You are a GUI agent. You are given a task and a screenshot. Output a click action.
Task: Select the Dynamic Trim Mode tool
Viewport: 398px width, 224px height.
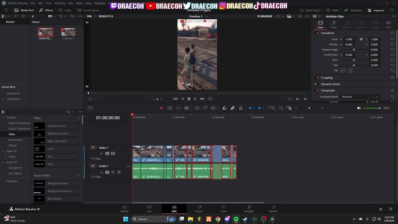point(178,108)
